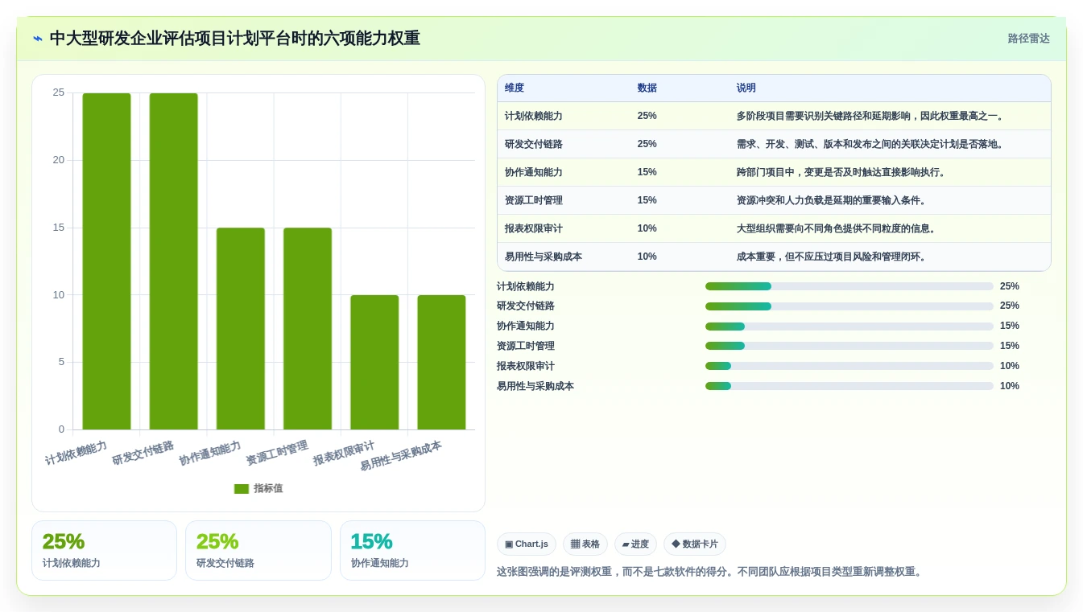This screenshot has height=612, width=1083.
Task: Click the 数据 column header
Action: [x=647, y=88]
